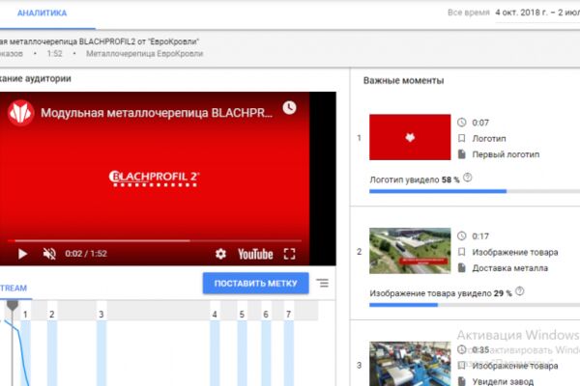Click the help icon next to 58 %
The height and width of the screenshot is (386, 580).
tap(468, 178)
